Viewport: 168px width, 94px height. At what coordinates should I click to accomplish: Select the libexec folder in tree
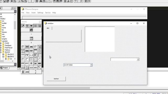click(4, 32)
